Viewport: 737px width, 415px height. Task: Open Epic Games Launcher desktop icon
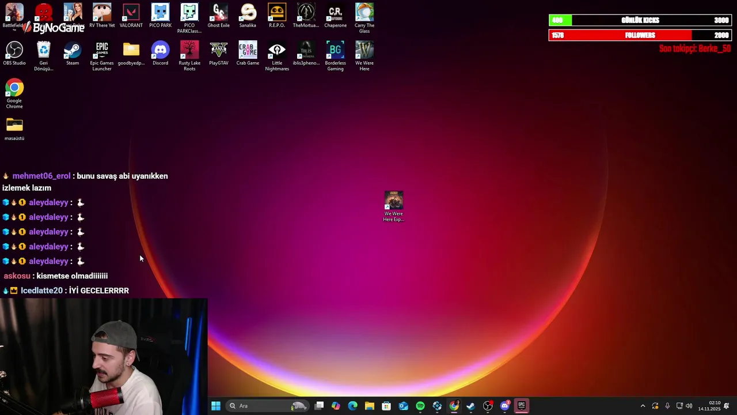102,56
